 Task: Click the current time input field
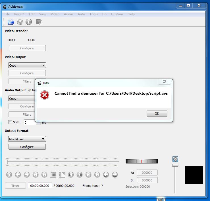click(x=40, y=186)
